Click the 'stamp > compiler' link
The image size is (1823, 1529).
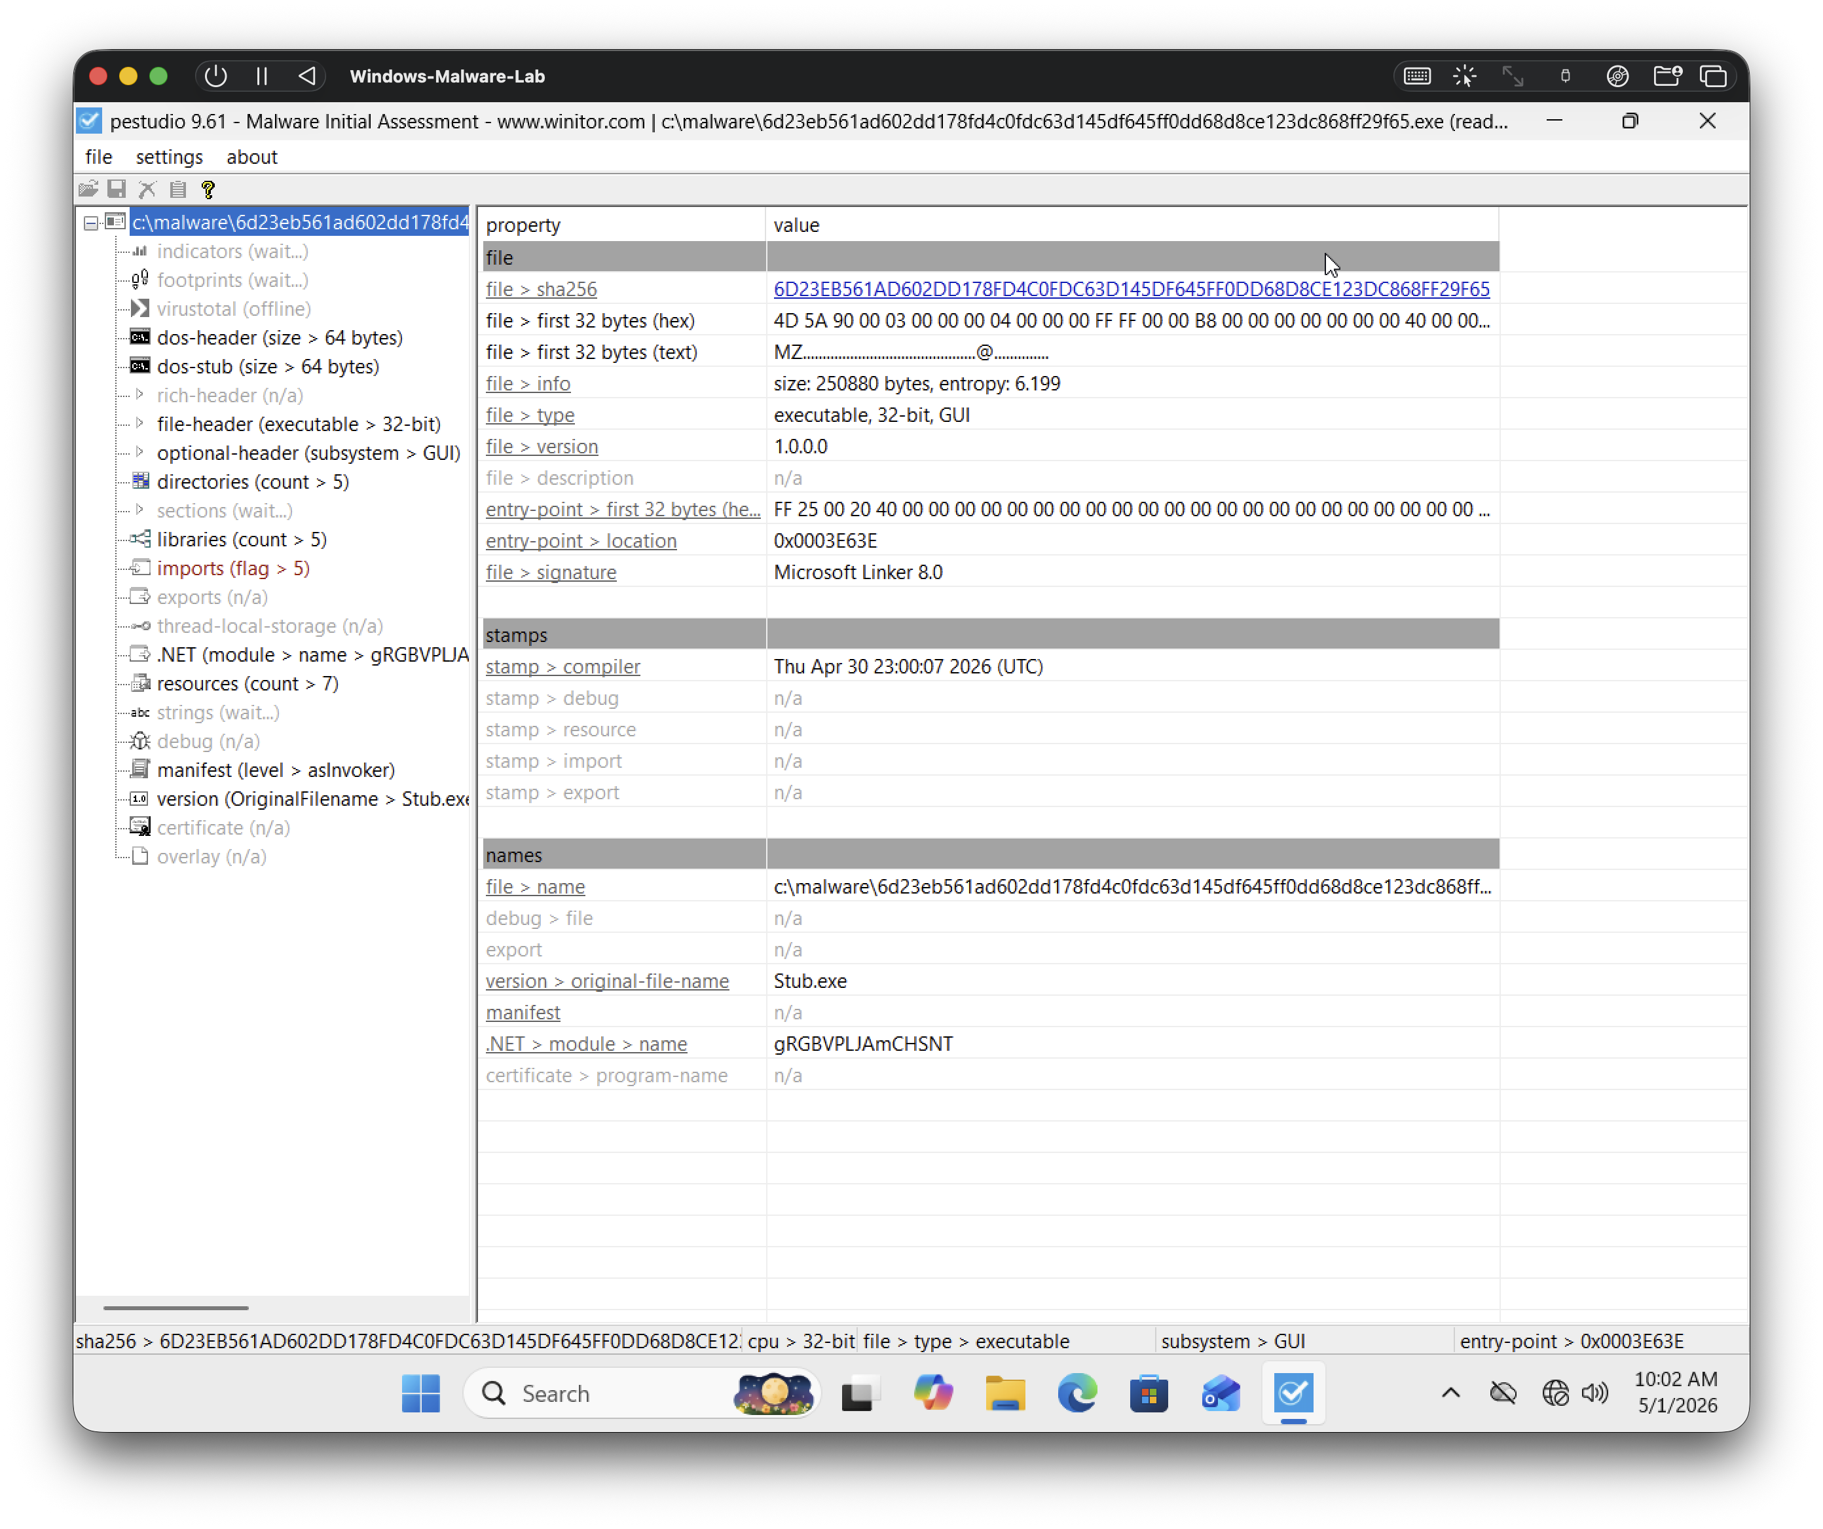click(562, 666)
